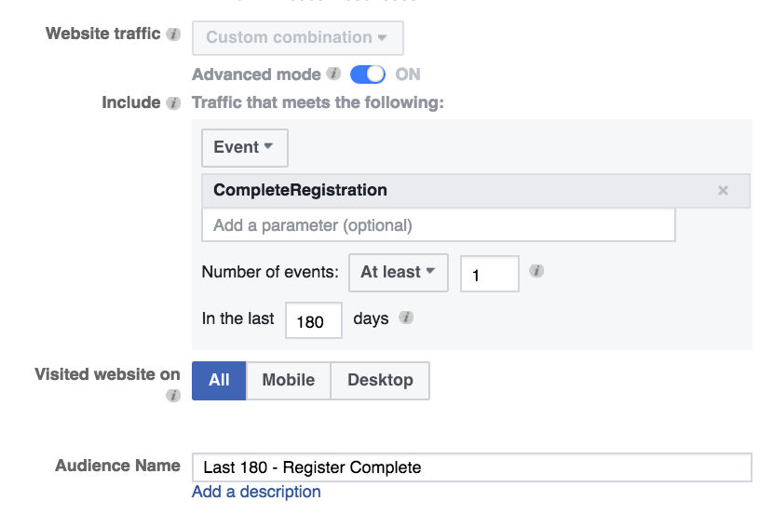Select the Mobile option
773x514 pixels.
(289, 380)
